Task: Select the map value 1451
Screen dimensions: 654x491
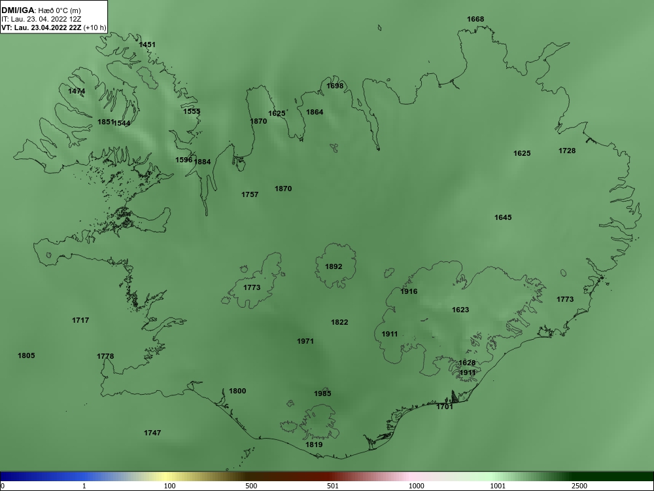Action: coord(147,45)
